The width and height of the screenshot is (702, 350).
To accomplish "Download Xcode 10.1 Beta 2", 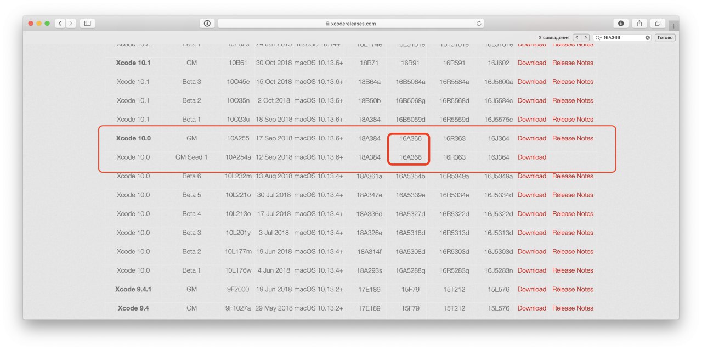I will [531, 100].
